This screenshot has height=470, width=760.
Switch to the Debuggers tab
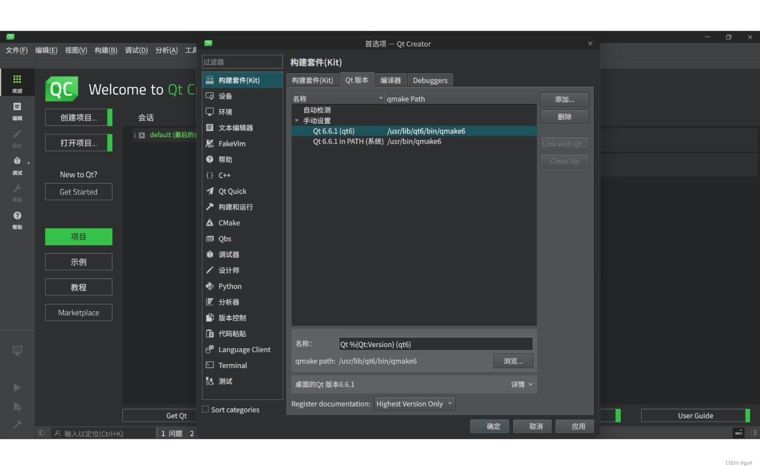(430, 80)
